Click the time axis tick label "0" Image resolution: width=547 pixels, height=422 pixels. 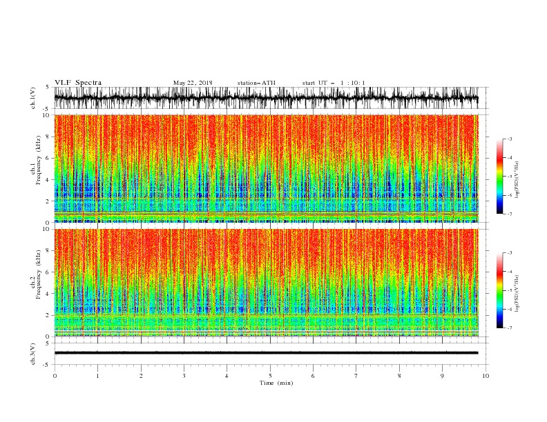tap(55, 376)
